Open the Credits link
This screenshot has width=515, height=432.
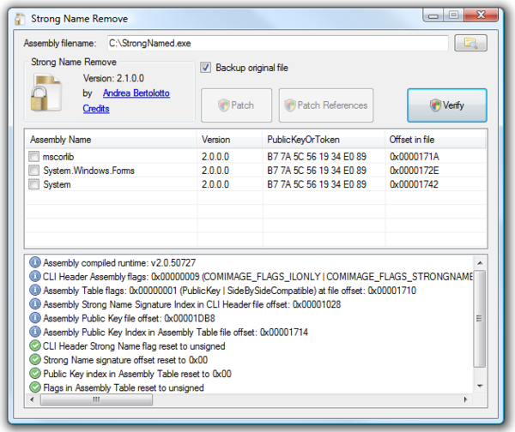(96, 109)
